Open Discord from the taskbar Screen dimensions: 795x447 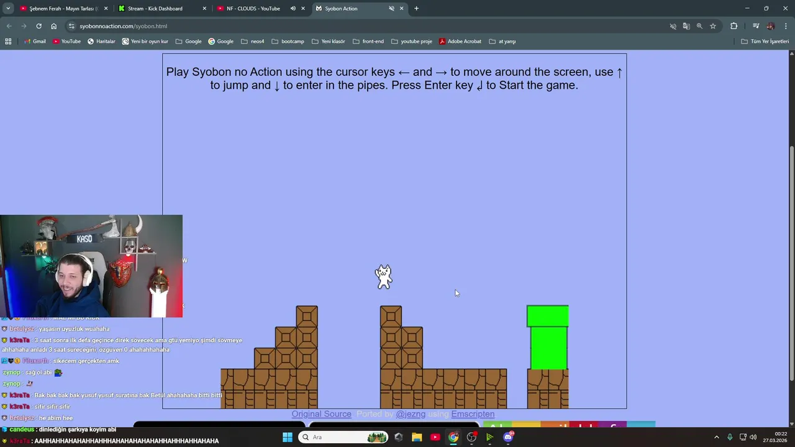(x=508, y=437)
